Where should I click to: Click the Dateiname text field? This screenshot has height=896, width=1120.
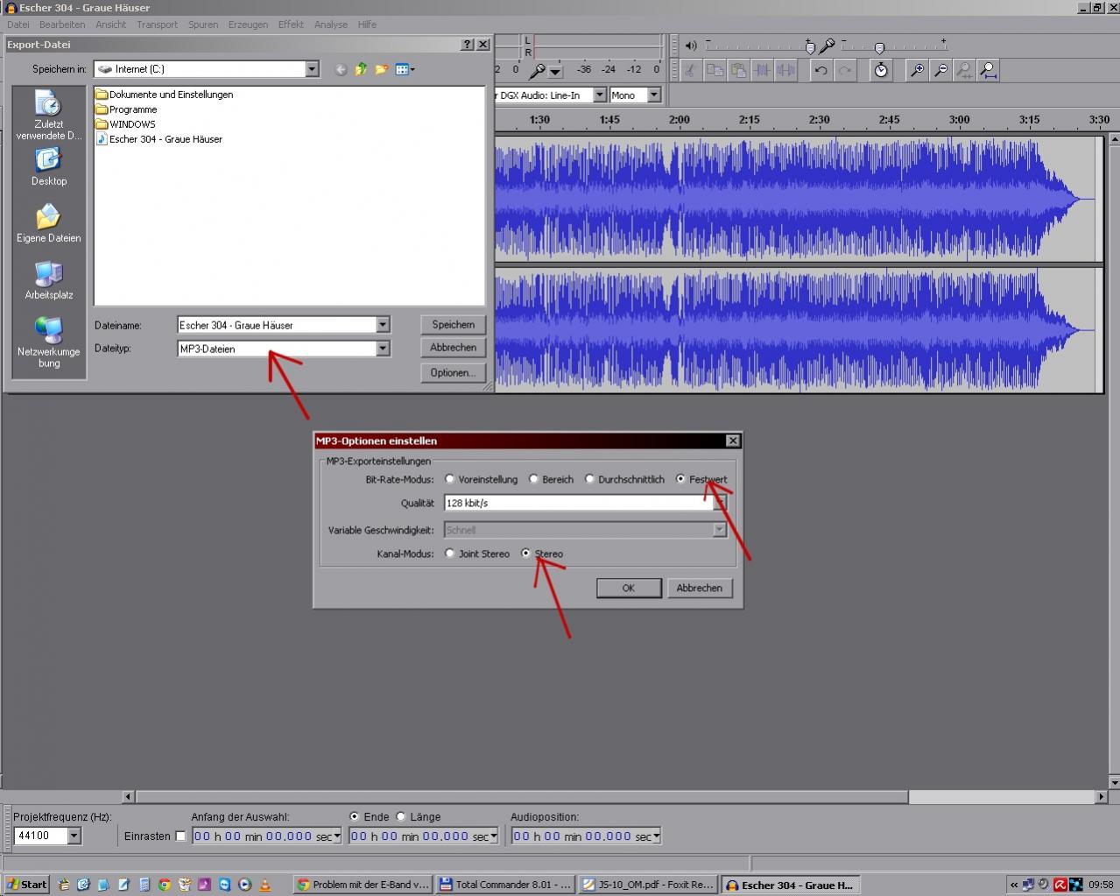(277, 325)
